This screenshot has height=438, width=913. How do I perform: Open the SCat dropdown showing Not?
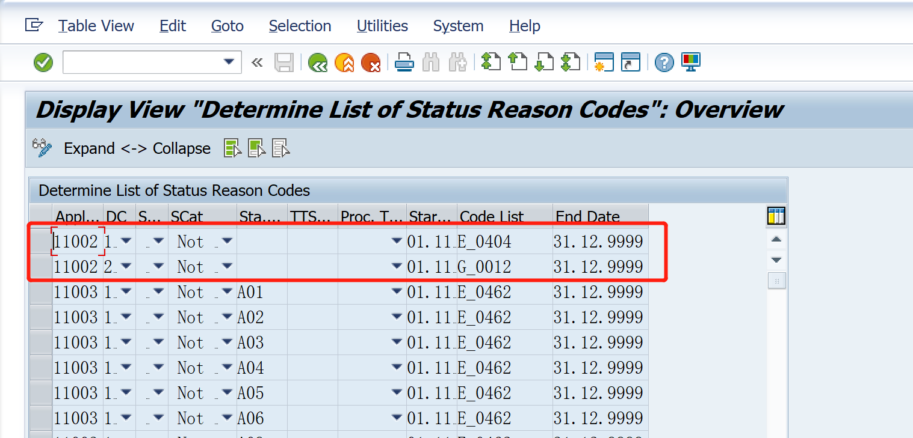(x=226, y=241)
